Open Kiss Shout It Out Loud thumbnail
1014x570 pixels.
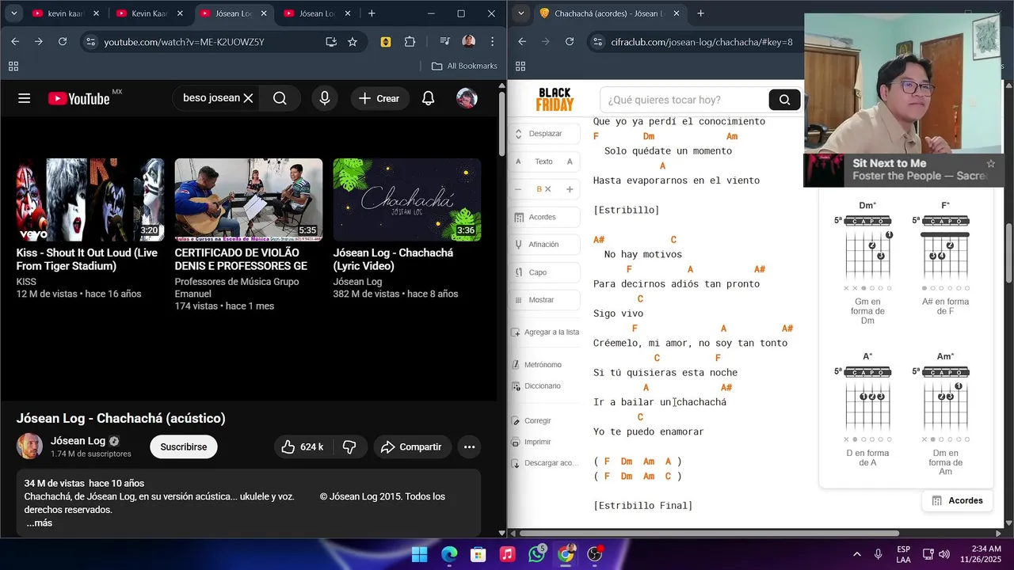90,199
